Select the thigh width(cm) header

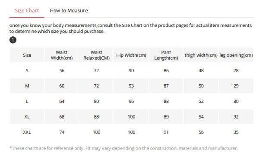tap(201, 55)
